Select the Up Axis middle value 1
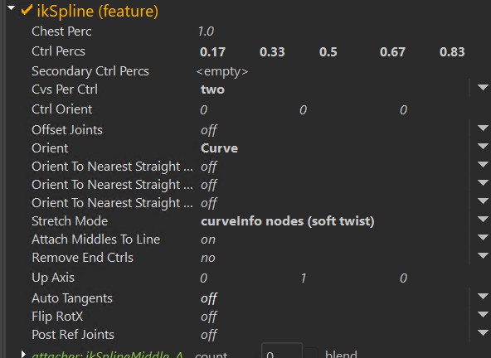 click(x=303, y=278)
